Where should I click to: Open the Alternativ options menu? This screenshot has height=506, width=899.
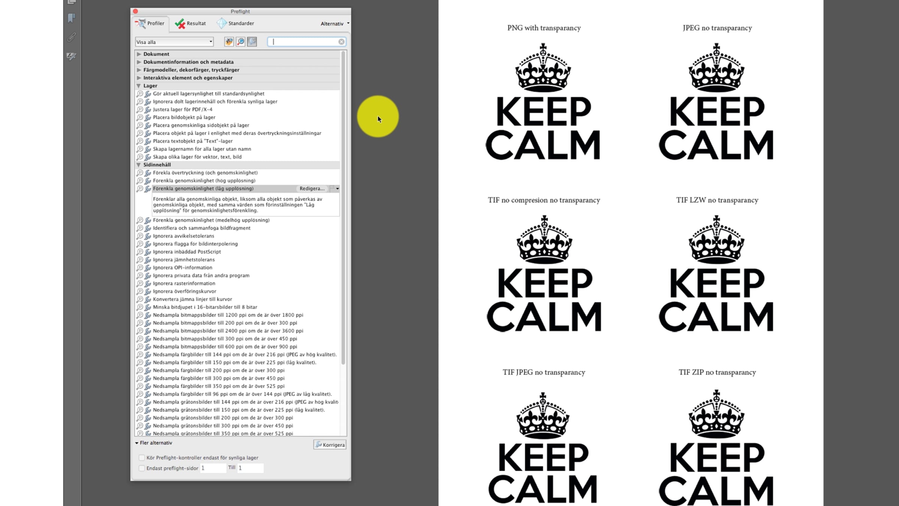tap(335, 24)
